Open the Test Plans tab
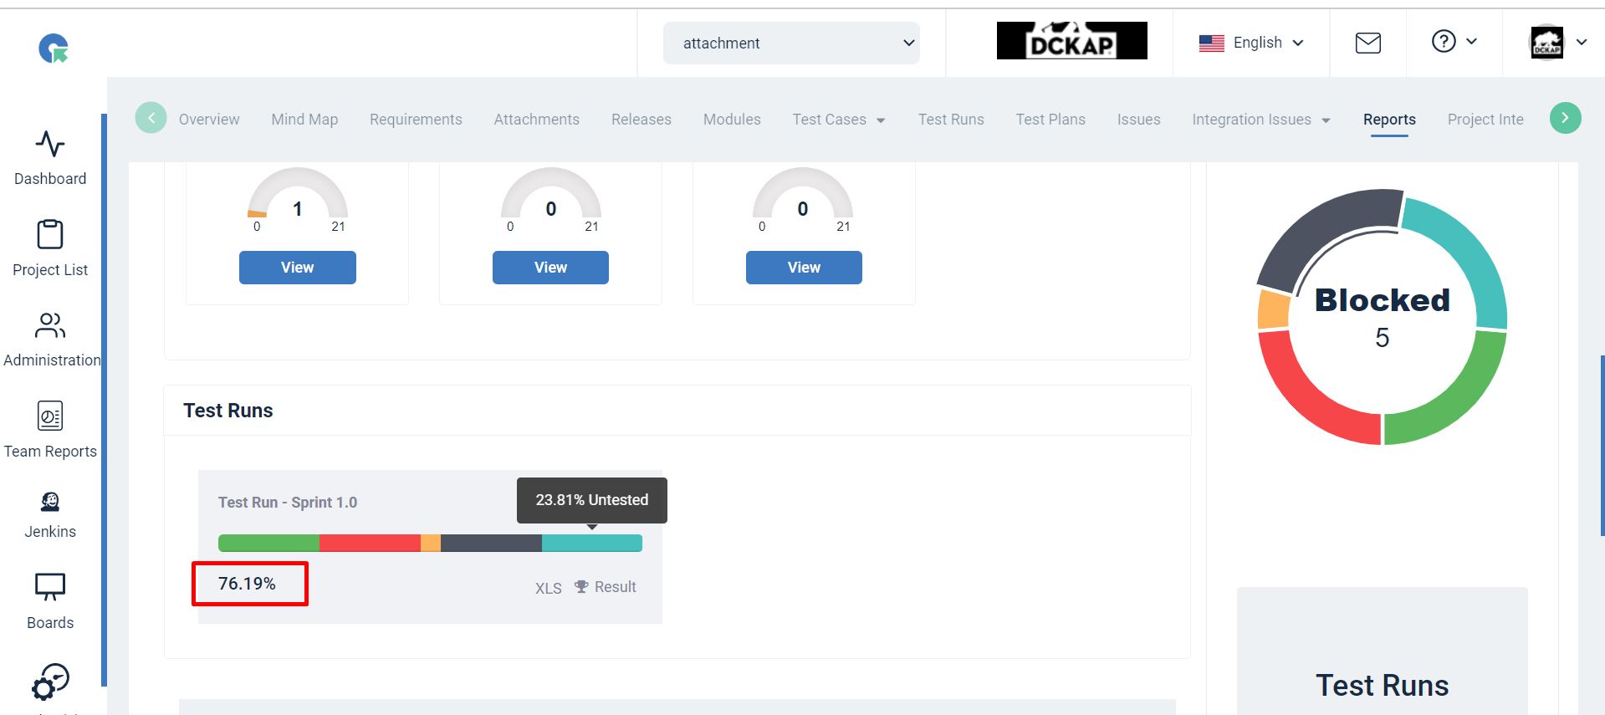This screenshot has height=715, width=1605. (x=1050, y=120)
